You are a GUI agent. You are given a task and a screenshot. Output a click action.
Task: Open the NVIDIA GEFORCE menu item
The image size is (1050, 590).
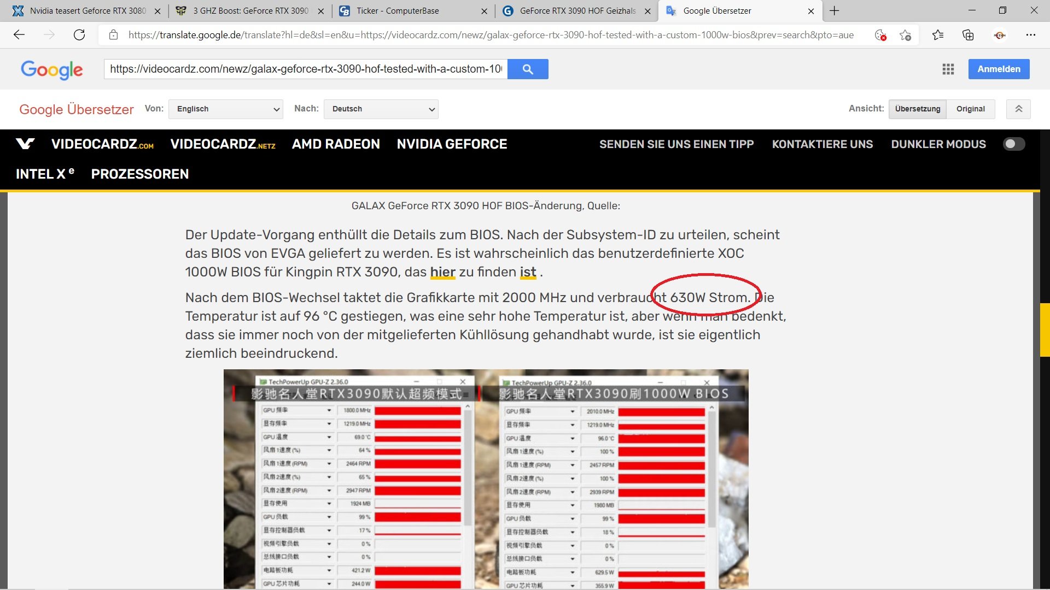click(x=452, y=144)
